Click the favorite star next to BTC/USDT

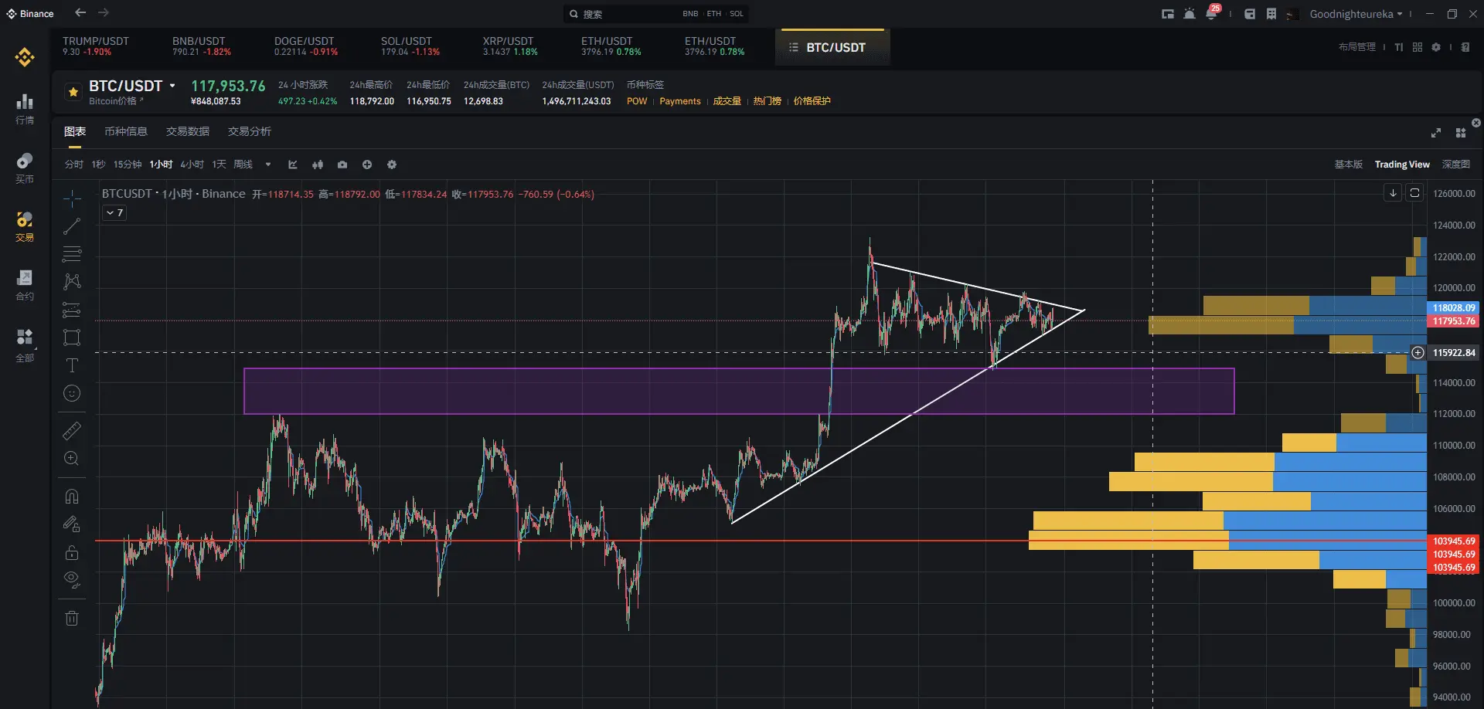click(x=73, y=92)
